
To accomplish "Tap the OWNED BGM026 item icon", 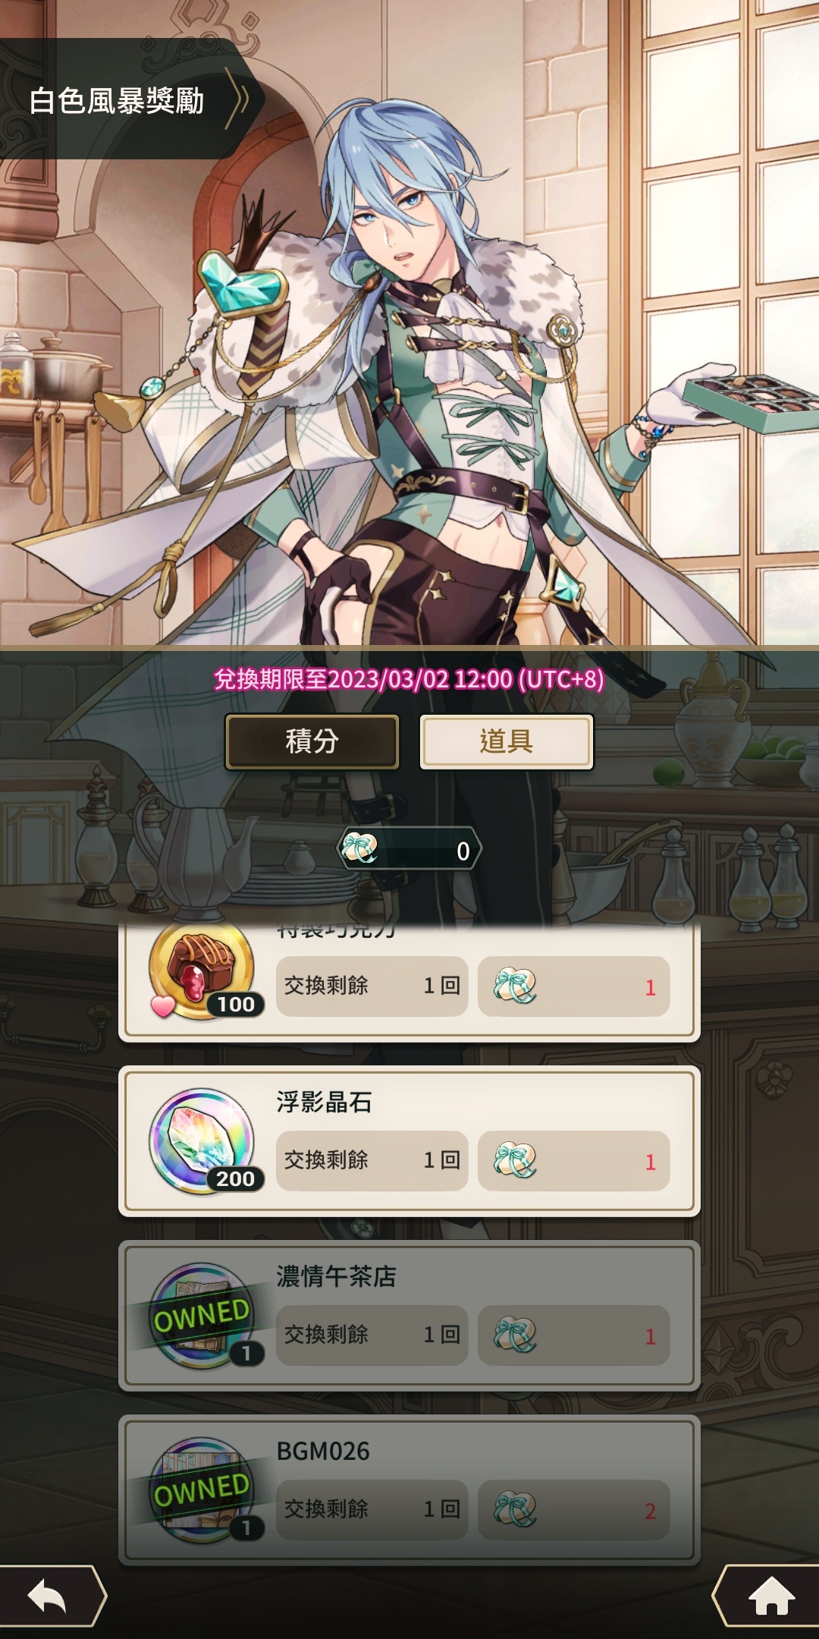I will 202,1490.
